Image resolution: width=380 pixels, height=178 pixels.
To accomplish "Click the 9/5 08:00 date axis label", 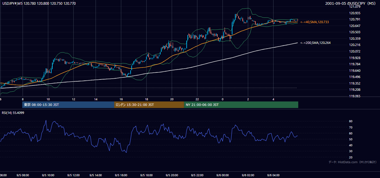I will (x=23, y=175).
